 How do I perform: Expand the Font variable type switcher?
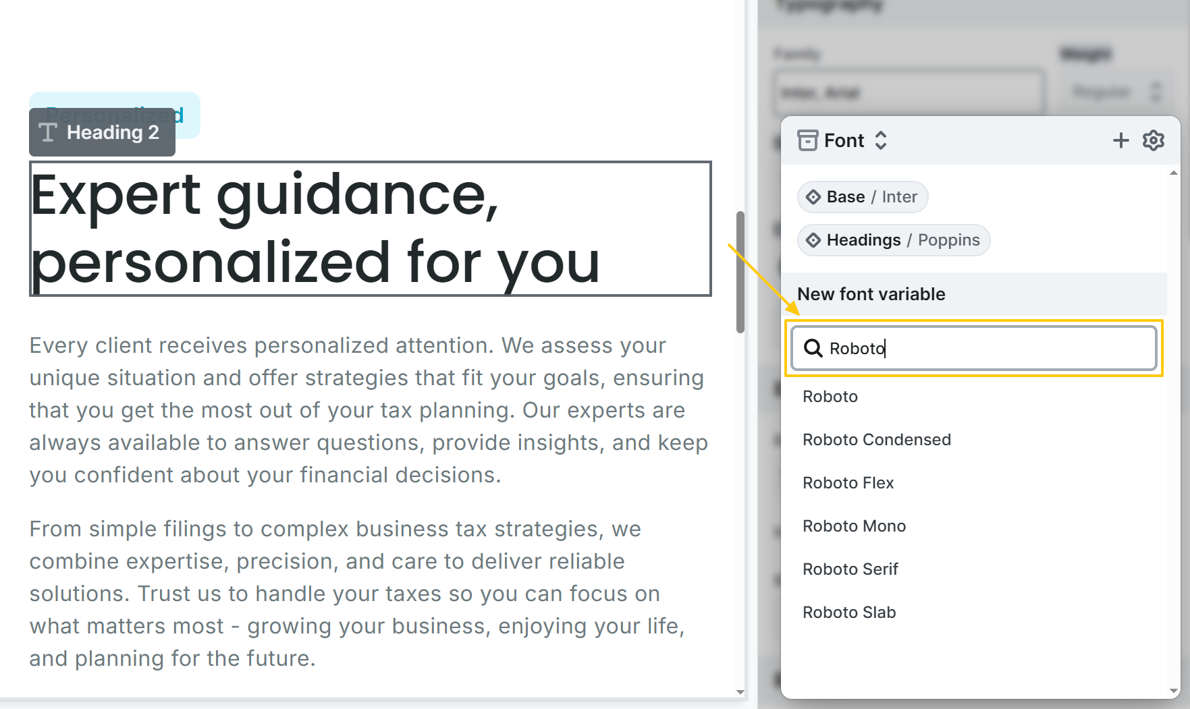point(880,140)
